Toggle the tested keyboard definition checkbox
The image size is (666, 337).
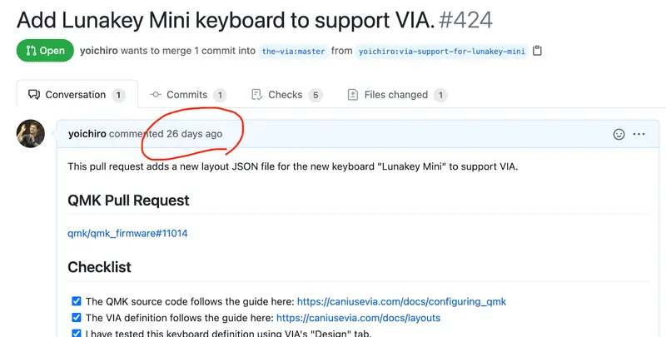(x=77, y=333)
